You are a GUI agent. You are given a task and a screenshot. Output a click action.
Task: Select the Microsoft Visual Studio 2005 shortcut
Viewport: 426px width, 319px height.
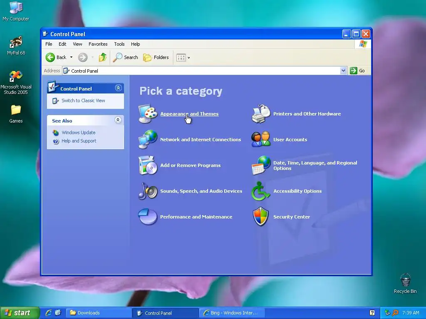(16, 83)
